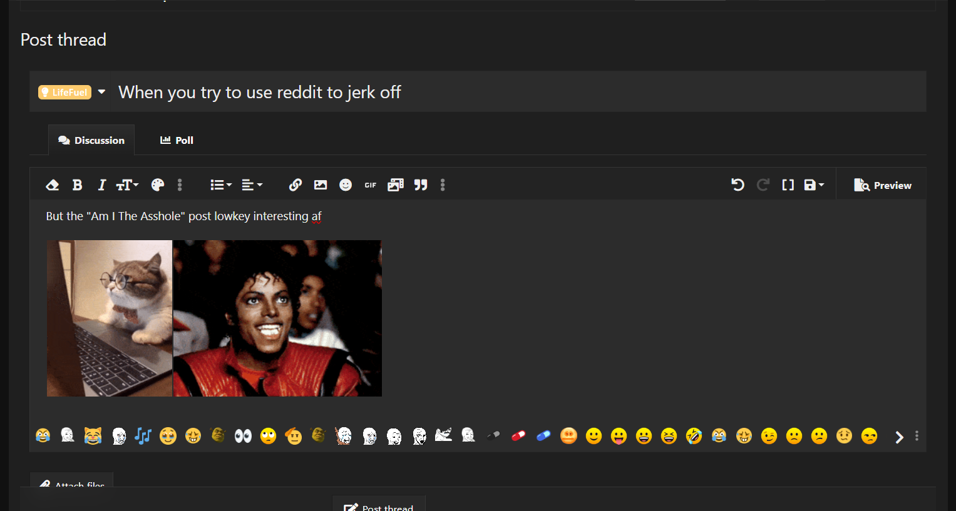This screenshot has height=511, width=956.
Task: Insert the tongue-out emoji
Action: tap(619, 436)
